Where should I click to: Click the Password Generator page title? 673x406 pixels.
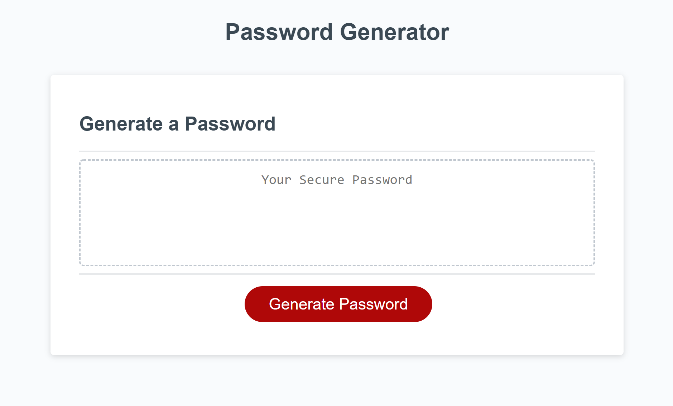[x=337, y=32]
